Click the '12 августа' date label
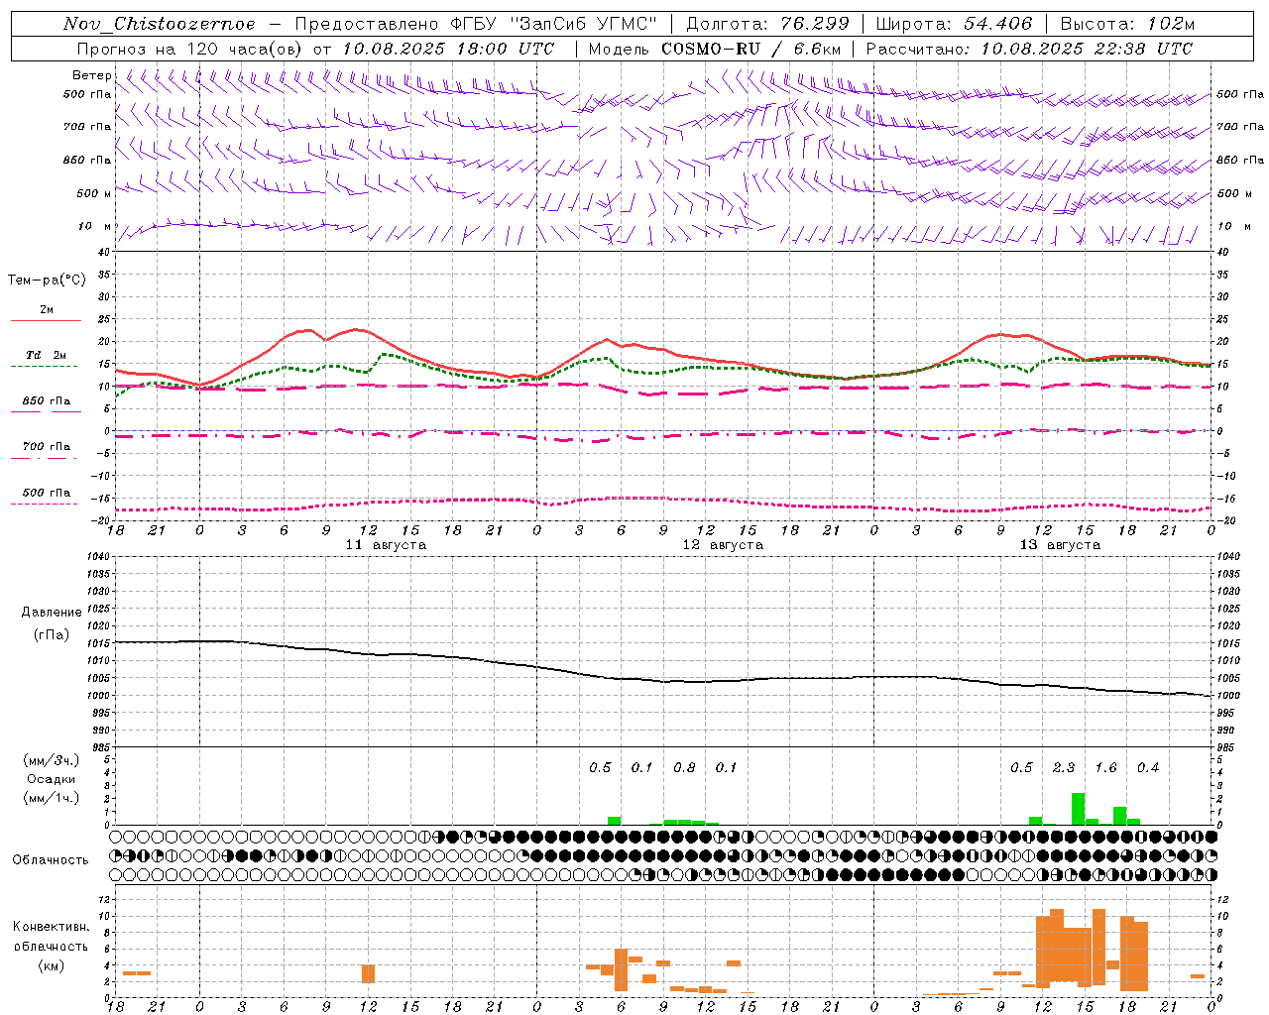This screenshot has height=1015, width=1269. coord(723,545)
